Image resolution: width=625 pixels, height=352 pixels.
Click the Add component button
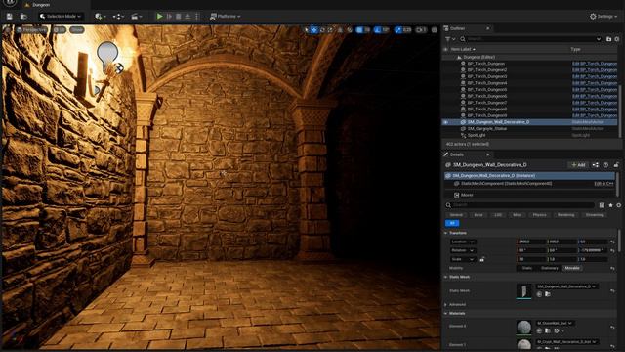pos(578,165)
